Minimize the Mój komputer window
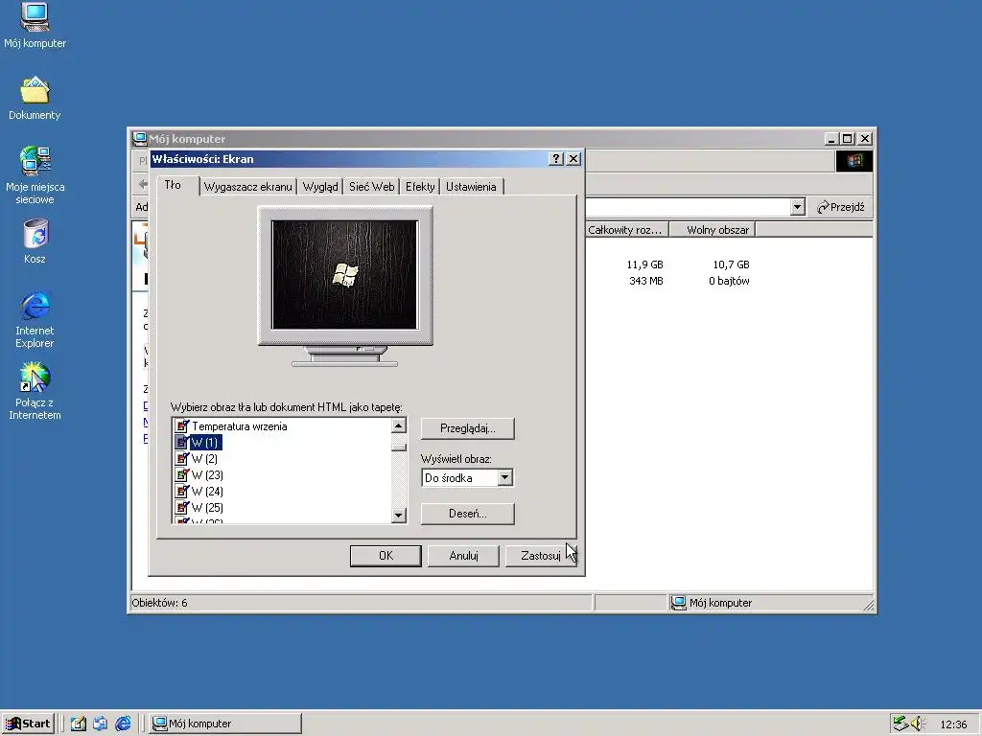 click(x=831, y=138)
